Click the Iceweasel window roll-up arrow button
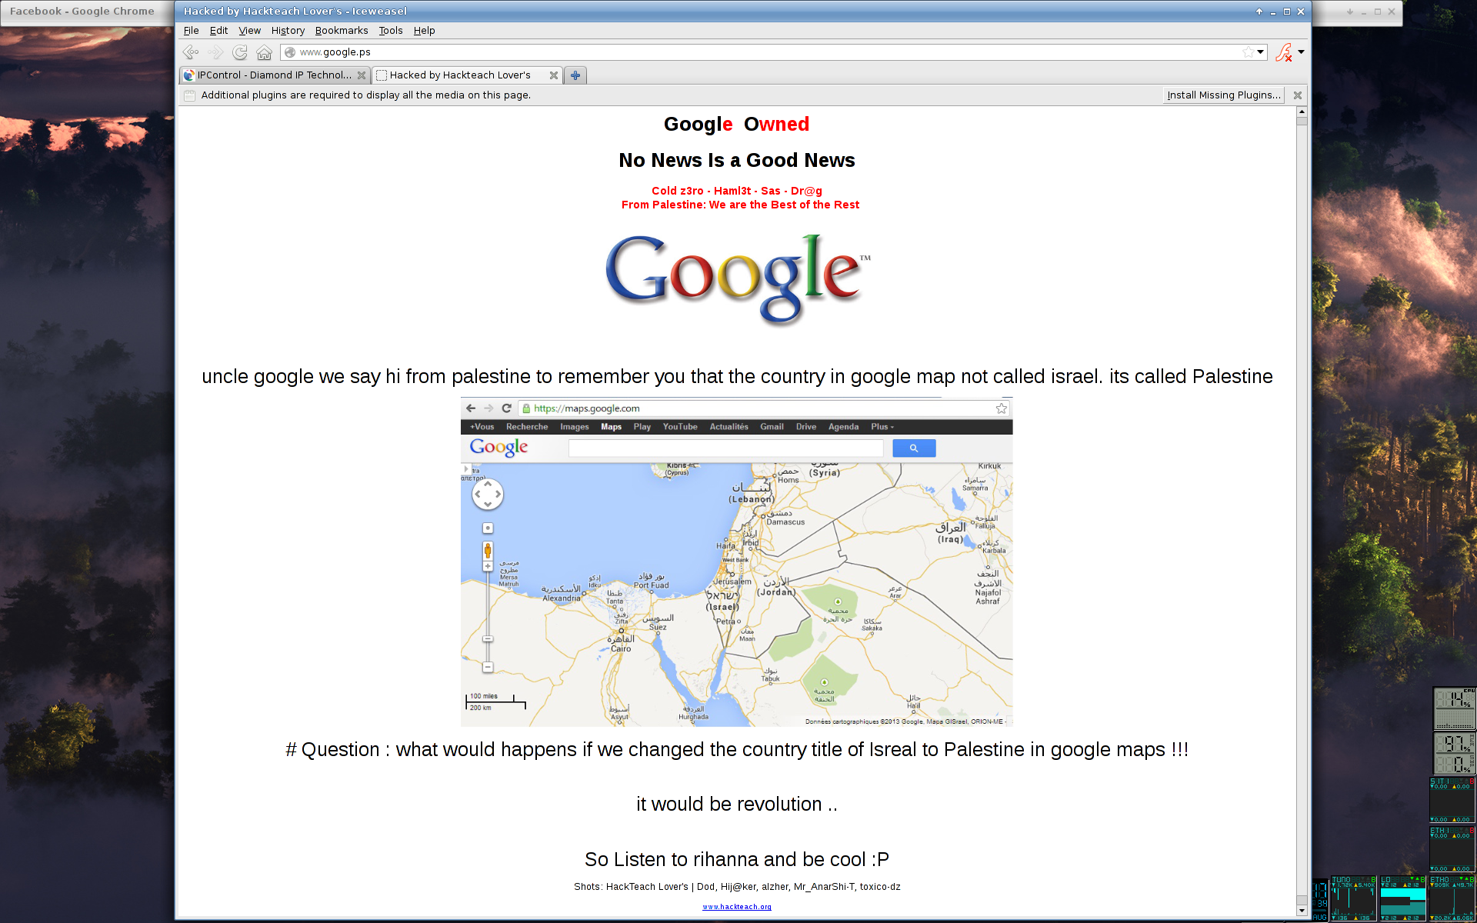The width and height of the screenshot is (1477, 923). (x=1259, y=12)
